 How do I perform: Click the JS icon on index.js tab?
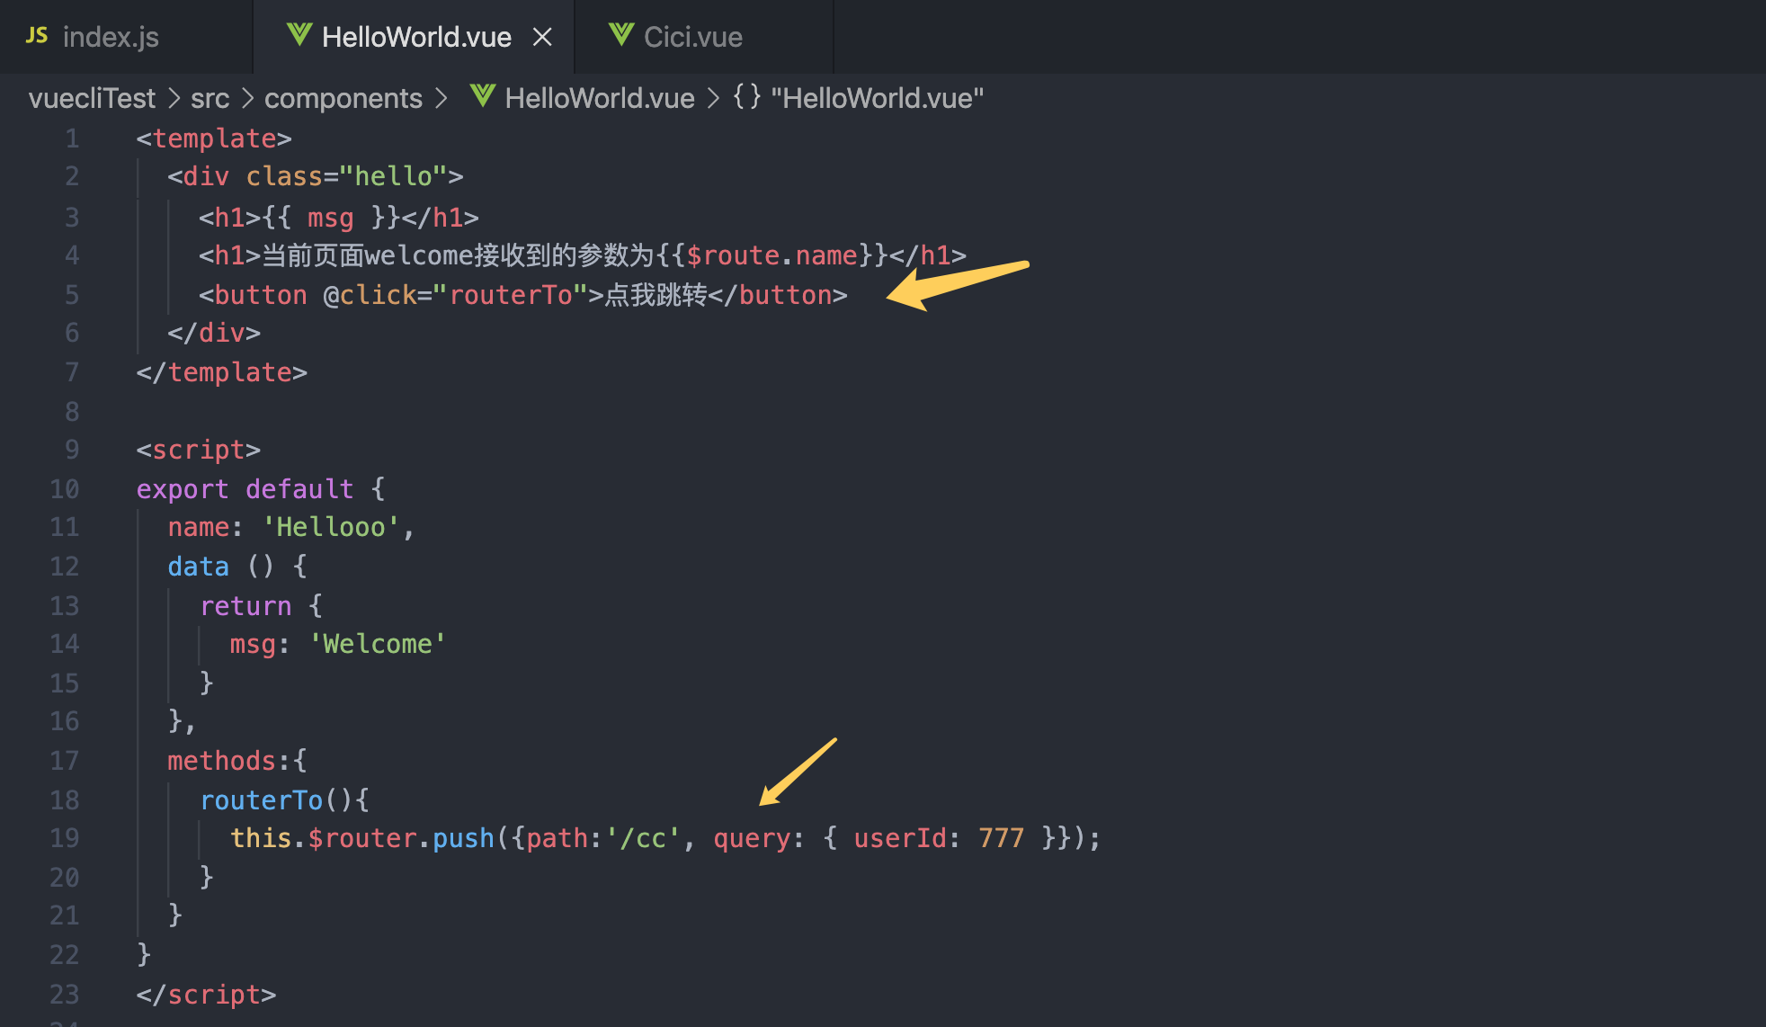point(37,36)
